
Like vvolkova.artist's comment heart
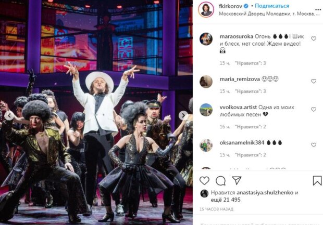point(314,110)
